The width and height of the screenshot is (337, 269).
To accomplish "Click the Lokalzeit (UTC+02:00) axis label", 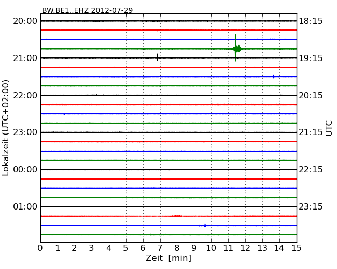I will pyautogui.click(x=6, y=128).
